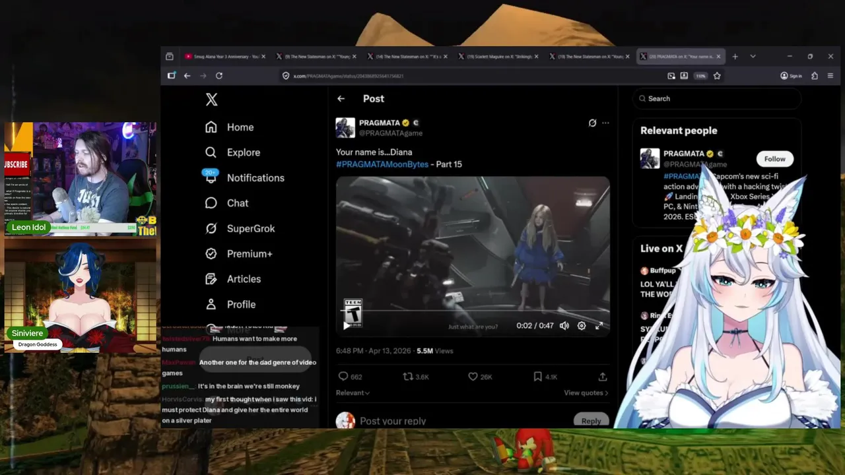
Task: Close the Smug Alana Anniversary tab
Action: pos(263,57)
